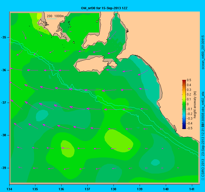Screen dimensions: 205x192
Task: Click the 141 longitude tick label
Action: tap(192, 189)
